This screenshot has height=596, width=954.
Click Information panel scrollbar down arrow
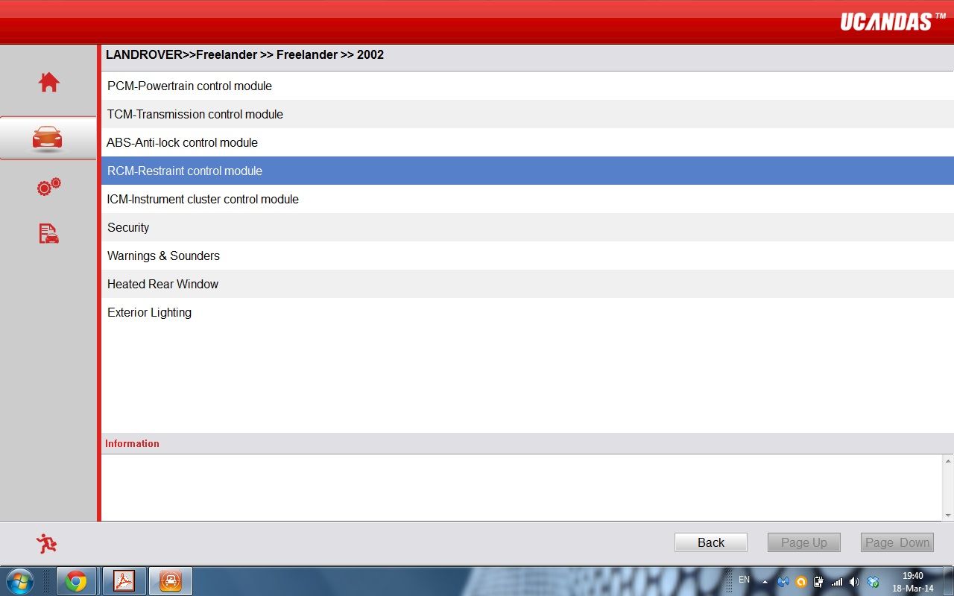click(948, 515)
